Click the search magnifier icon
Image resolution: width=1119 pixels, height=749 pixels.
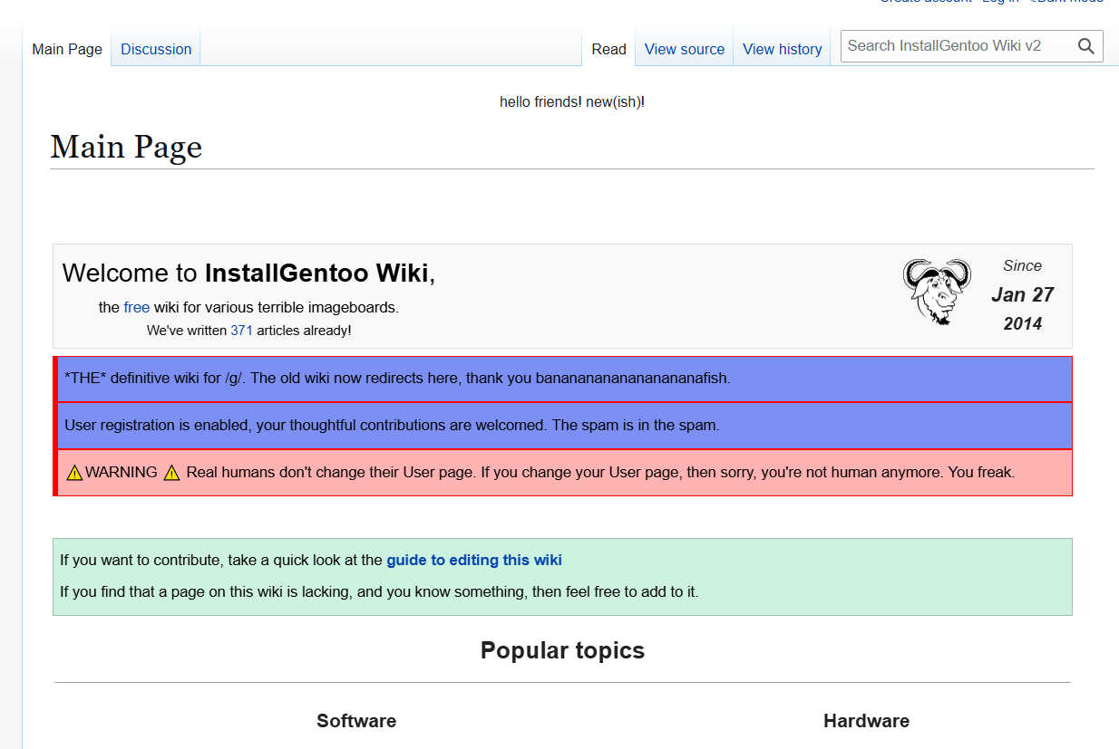tap(1085, 46)
